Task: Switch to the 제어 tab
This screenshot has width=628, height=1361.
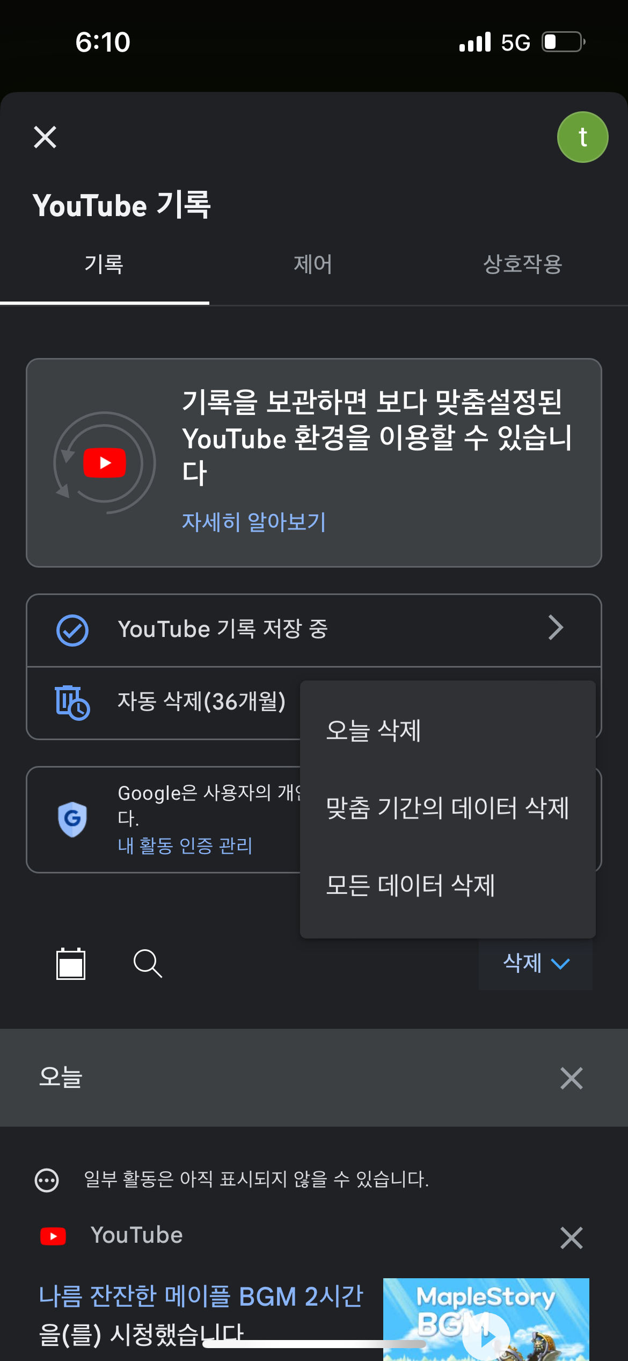Action: point(313,264)
